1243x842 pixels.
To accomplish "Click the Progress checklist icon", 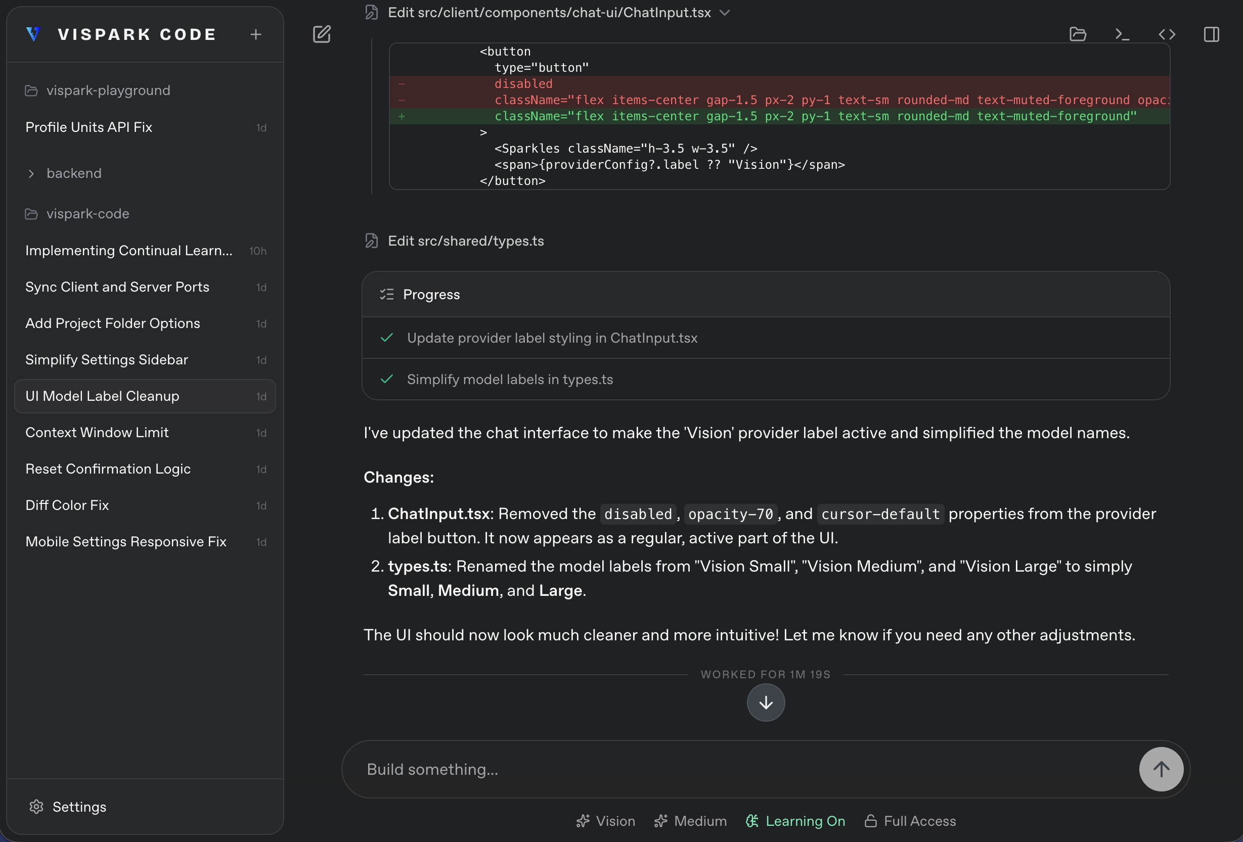I will (x=387, y=294).
